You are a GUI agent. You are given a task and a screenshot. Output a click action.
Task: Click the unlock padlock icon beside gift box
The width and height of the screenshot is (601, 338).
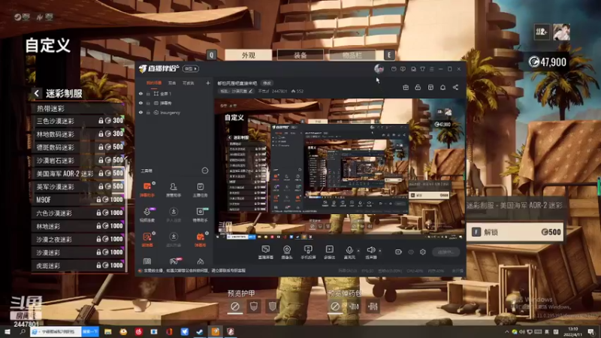(418, 88)
